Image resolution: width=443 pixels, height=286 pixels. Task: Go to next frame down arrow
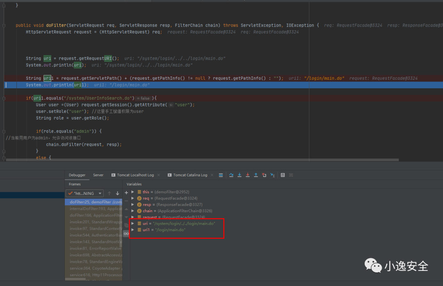tap(118, 193)
